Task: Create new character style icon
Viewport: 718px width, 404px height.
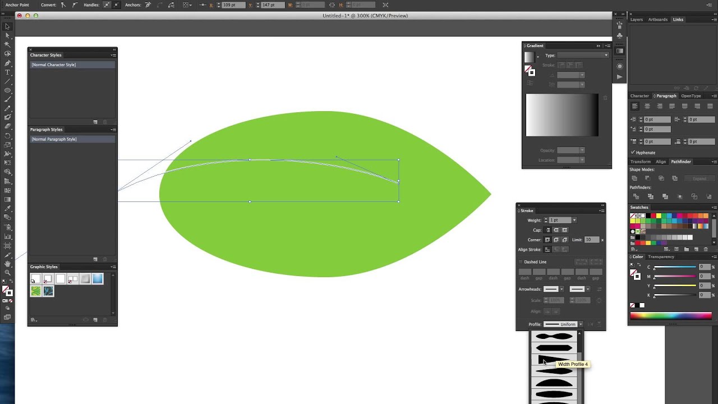Action: pos(95,122)
